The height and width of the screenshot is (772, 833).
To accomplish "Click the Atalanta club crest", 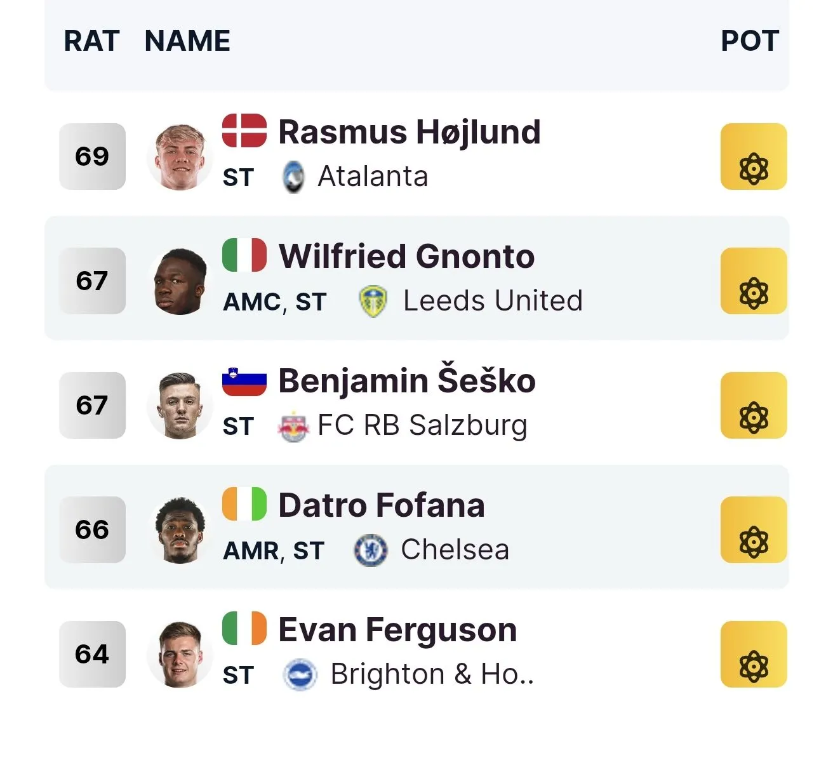I will [x=293, y=177].
